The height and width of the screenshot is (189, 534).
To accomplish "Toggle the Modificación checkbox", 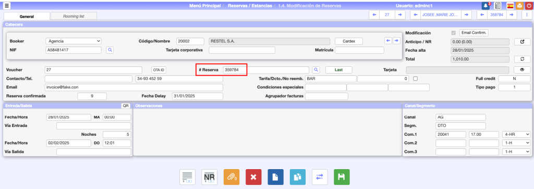I will pyautogui.click(x=453, y=33).
